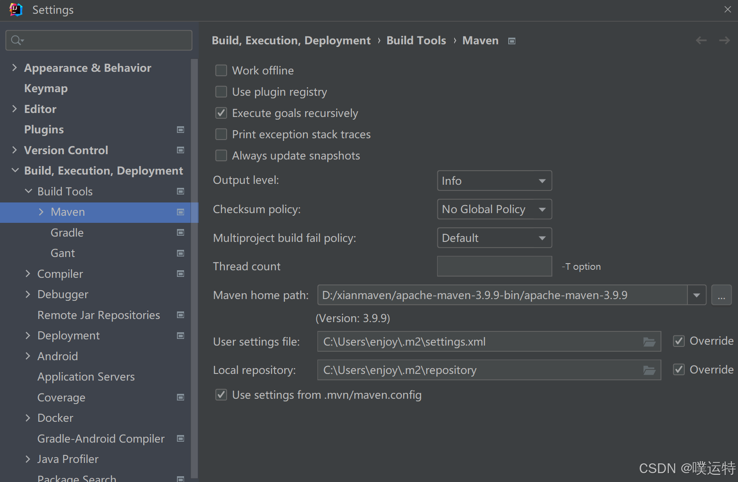
Task: Click project-level icon beside Remote Jar Repositories
Action: click(x=181, y=315)
